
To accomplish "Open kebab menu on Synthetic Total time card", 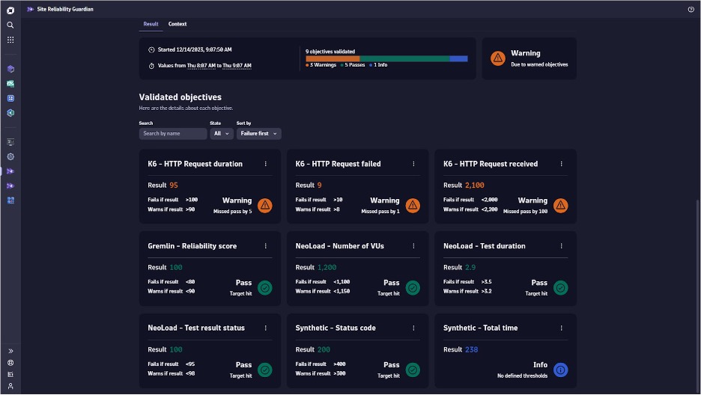I will (562, 328).
